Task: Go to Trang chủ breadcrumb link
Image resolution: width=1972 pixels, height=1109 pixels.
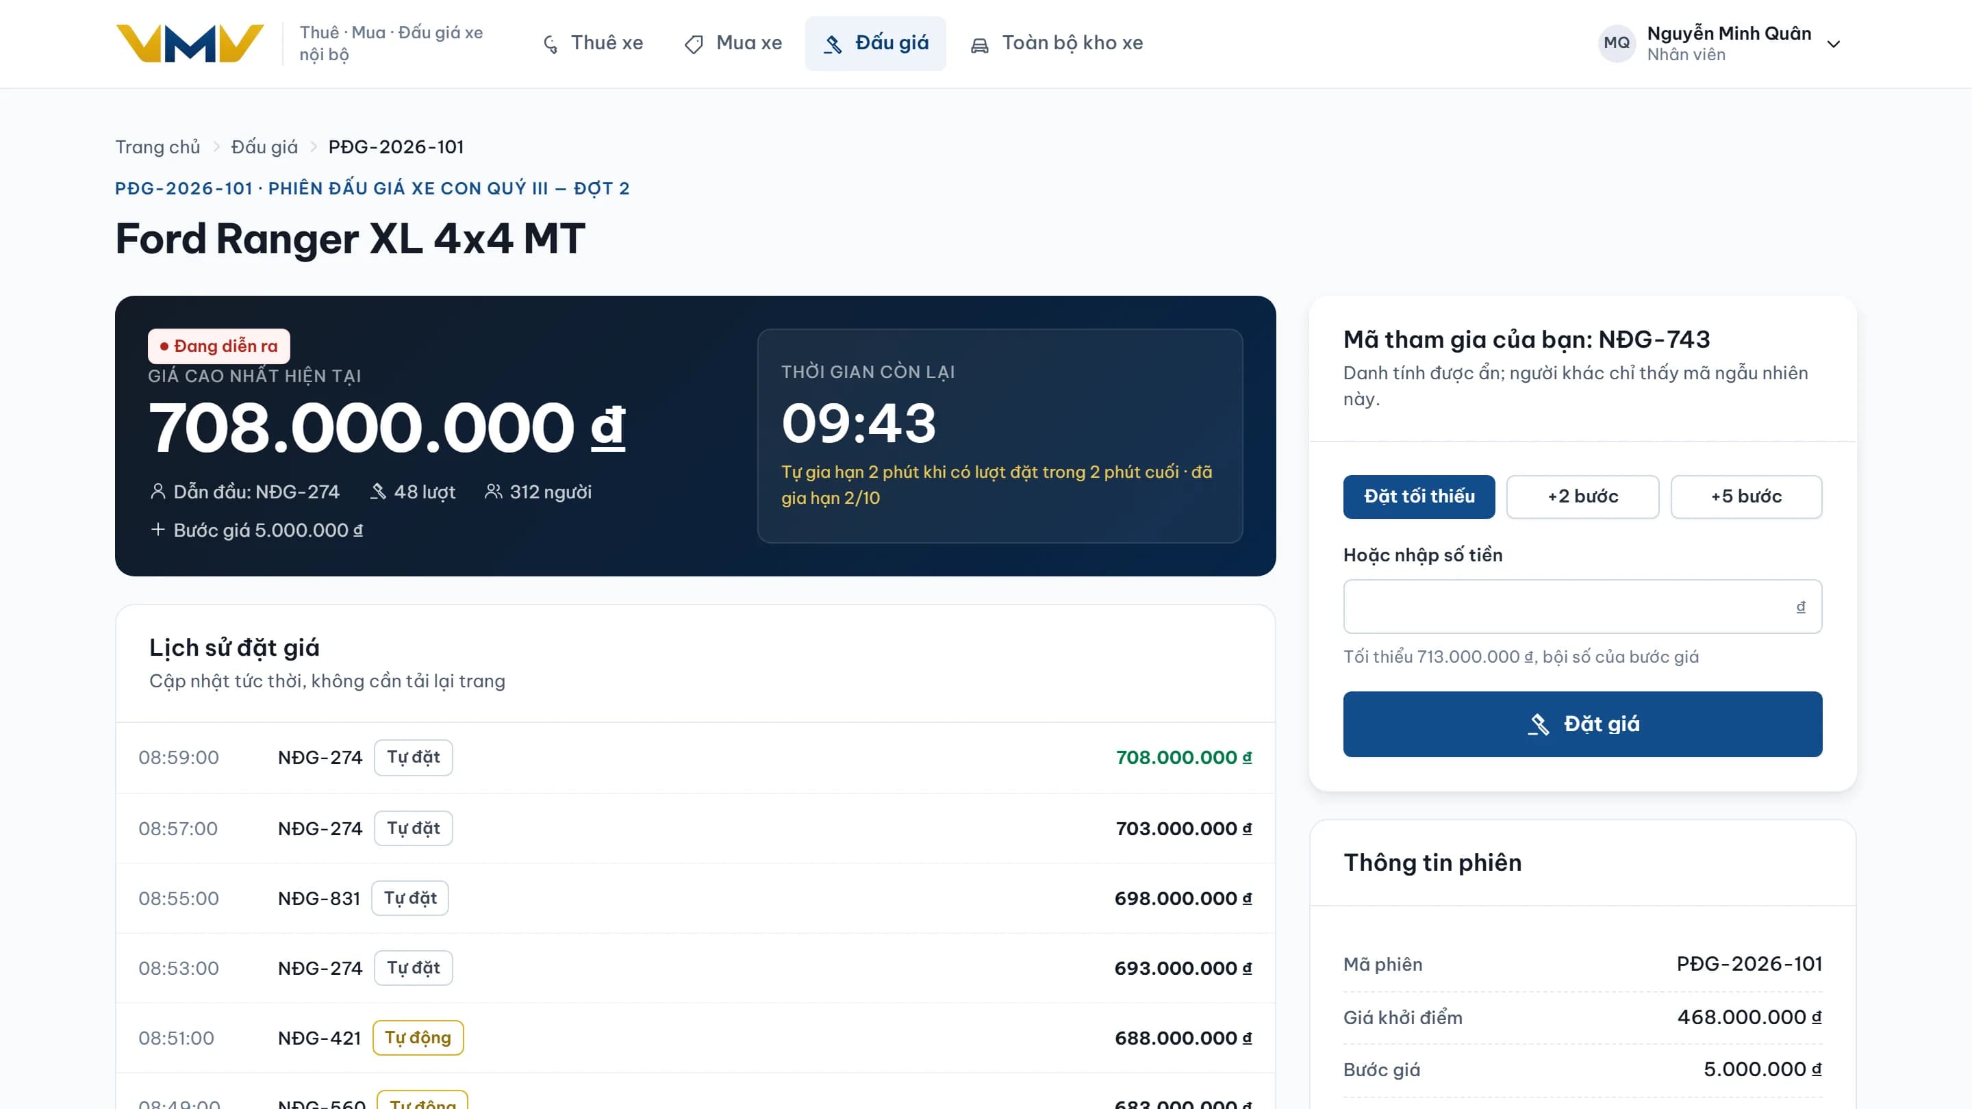Action: (x=157, y=147)
